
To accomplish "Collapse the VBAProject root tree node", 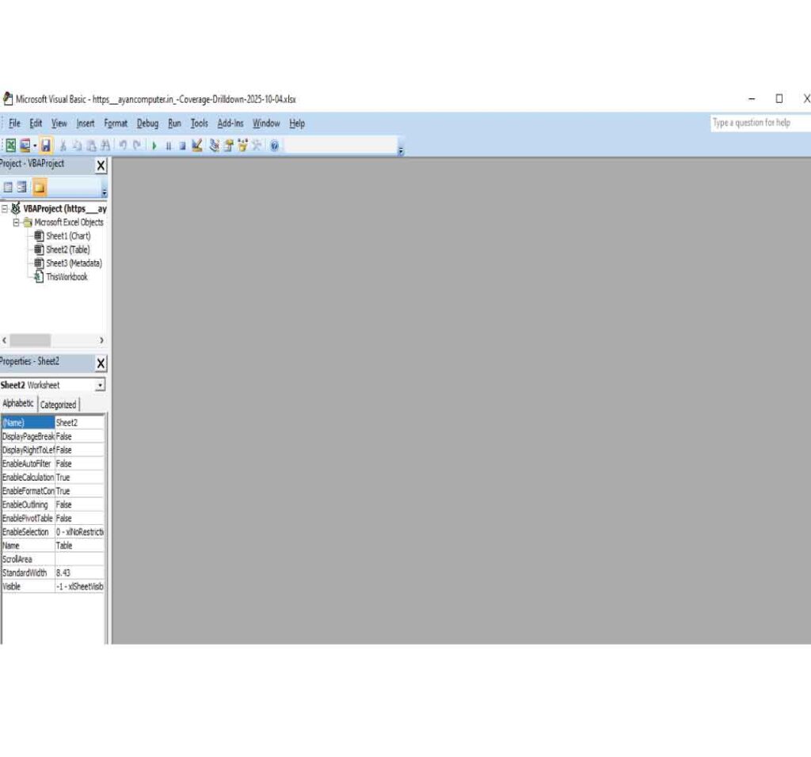I will (5, 209).
